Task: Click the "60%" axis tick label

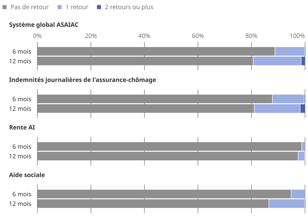Action: point(198,36)
